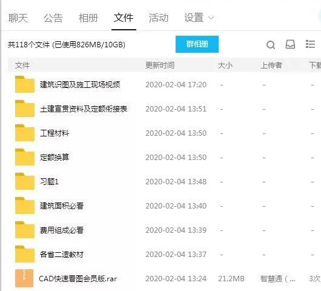This screenshot has height=291, width=321.
Task: Select folder name 习题1
Action: tap(49, 181)
